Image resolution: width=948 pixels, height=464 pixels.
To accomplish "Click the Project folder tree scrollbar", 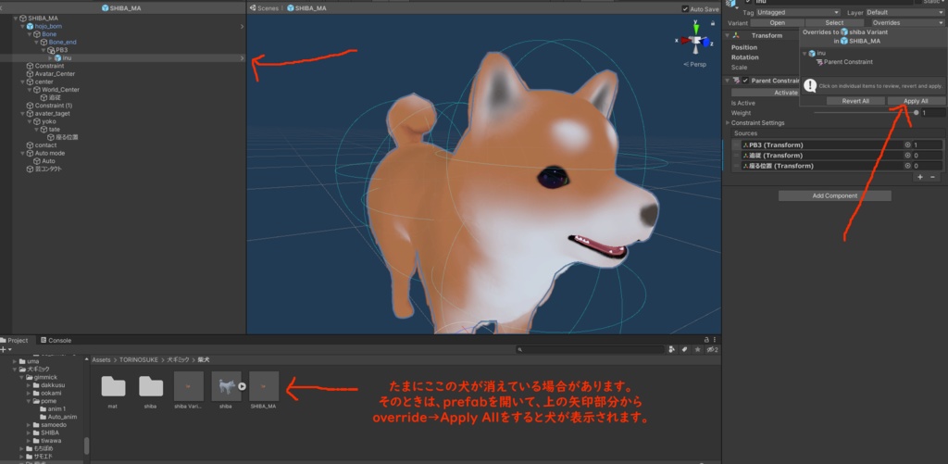I will (86, 445).
